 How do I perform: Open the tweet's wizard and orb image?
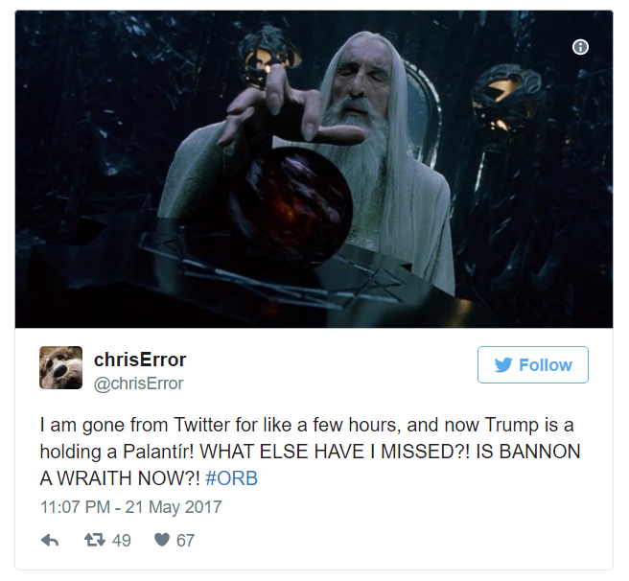(314, 169)
